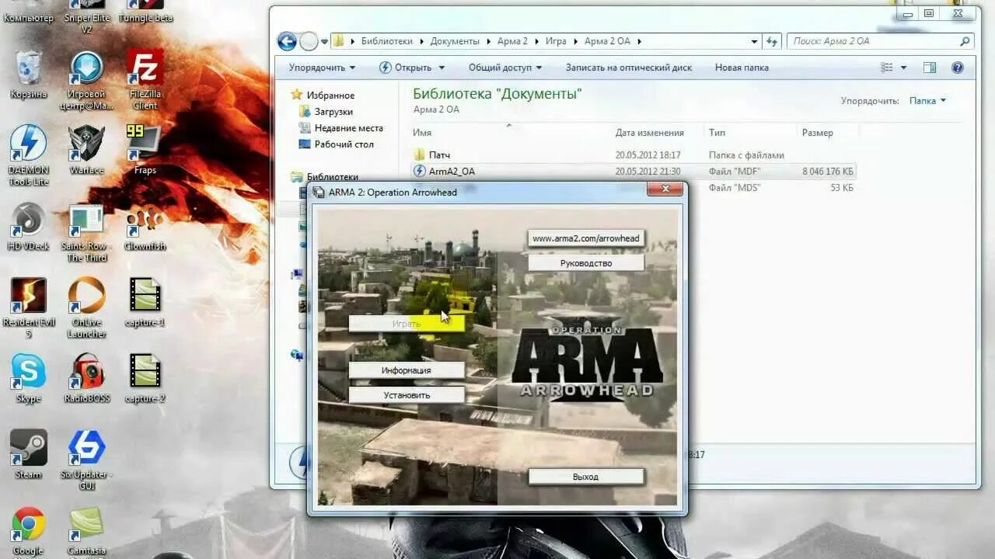Sort by the Имя column header

[x=422, y=133]
